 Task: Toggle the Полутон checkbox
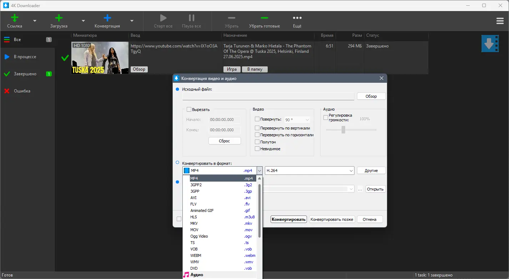pos(257,142)
